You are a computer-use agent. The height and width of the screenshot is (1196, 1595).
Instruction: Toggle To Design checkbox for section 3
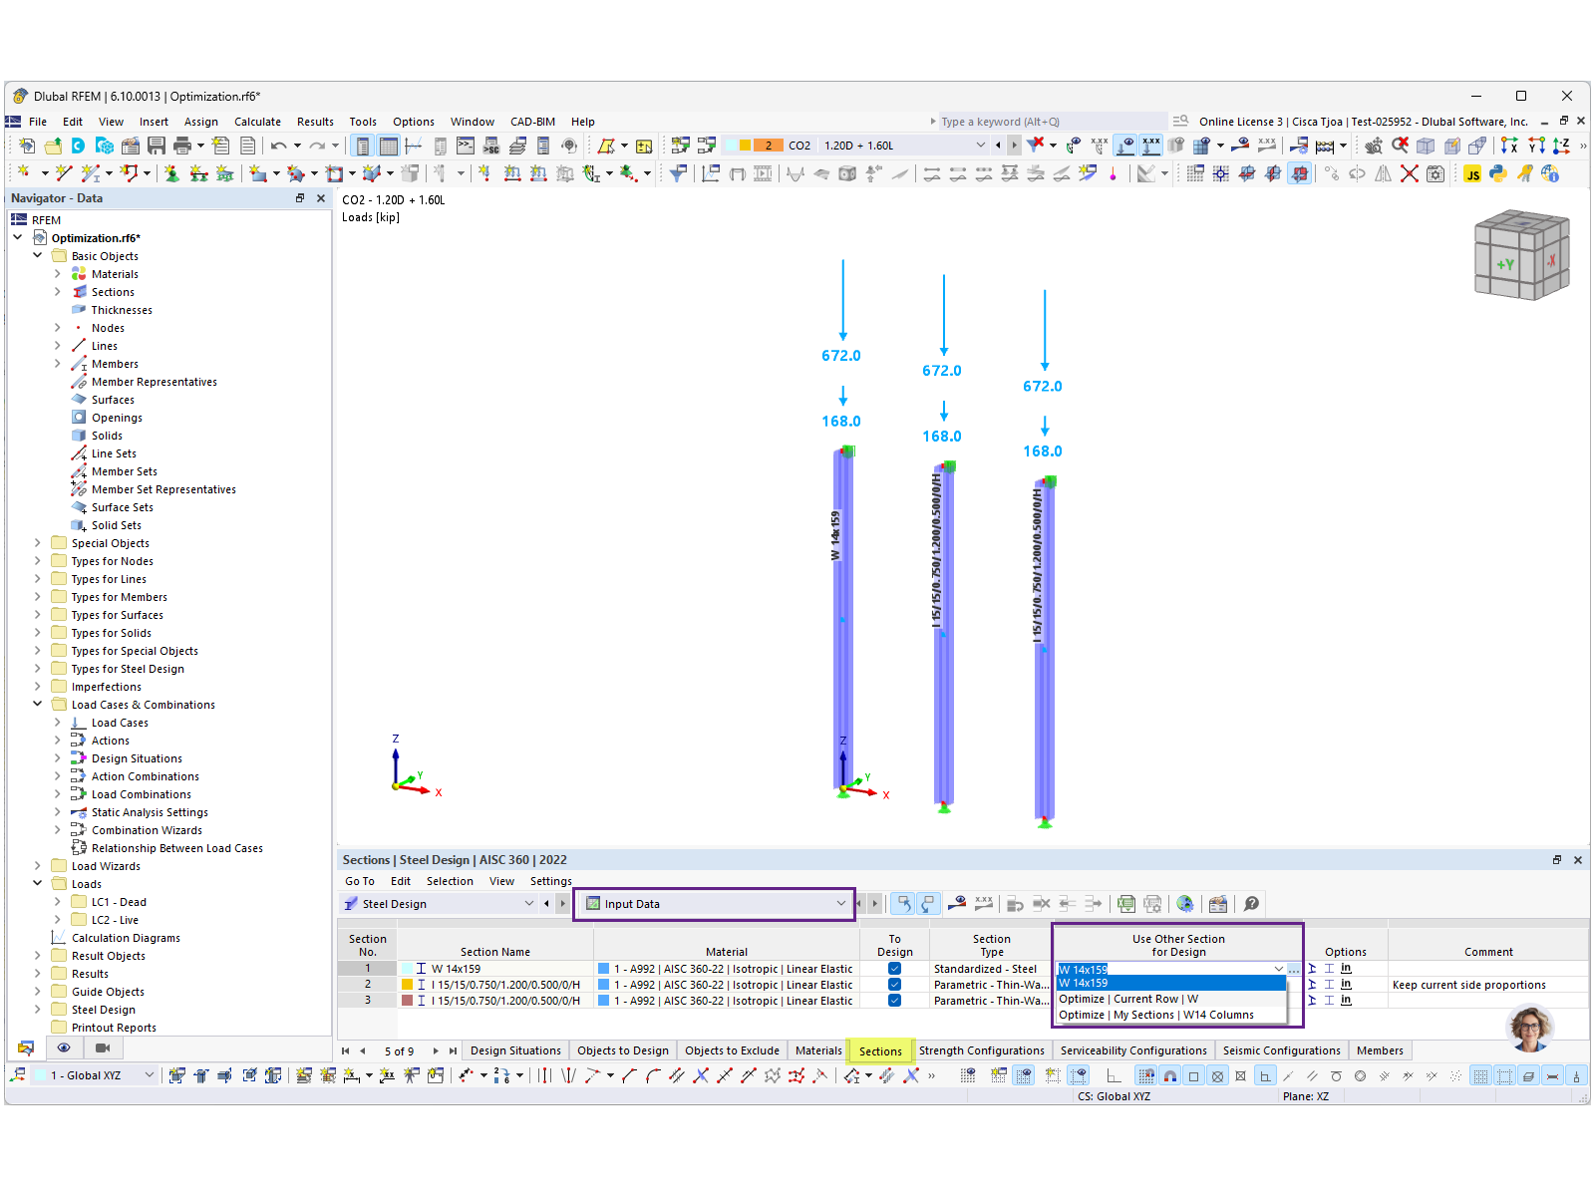click(894, 1001)
